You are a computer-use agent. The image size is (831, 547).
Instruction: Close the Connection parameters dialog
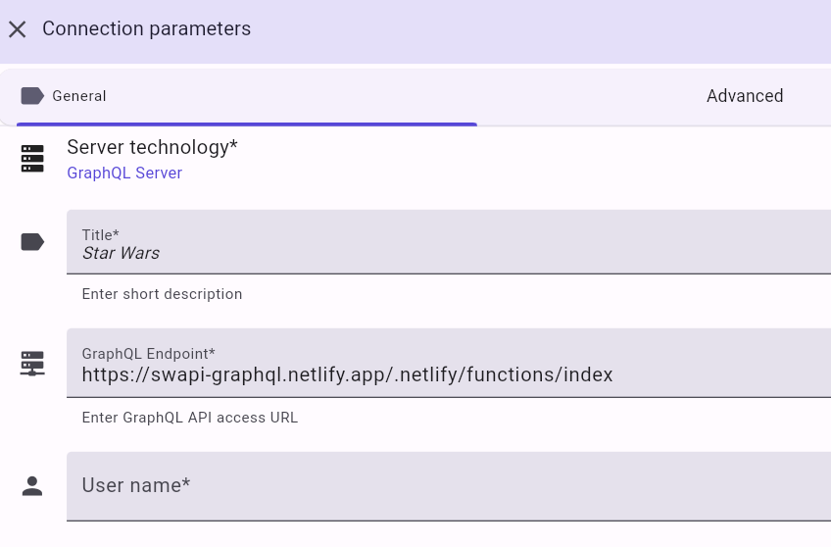tap(17, 29)
